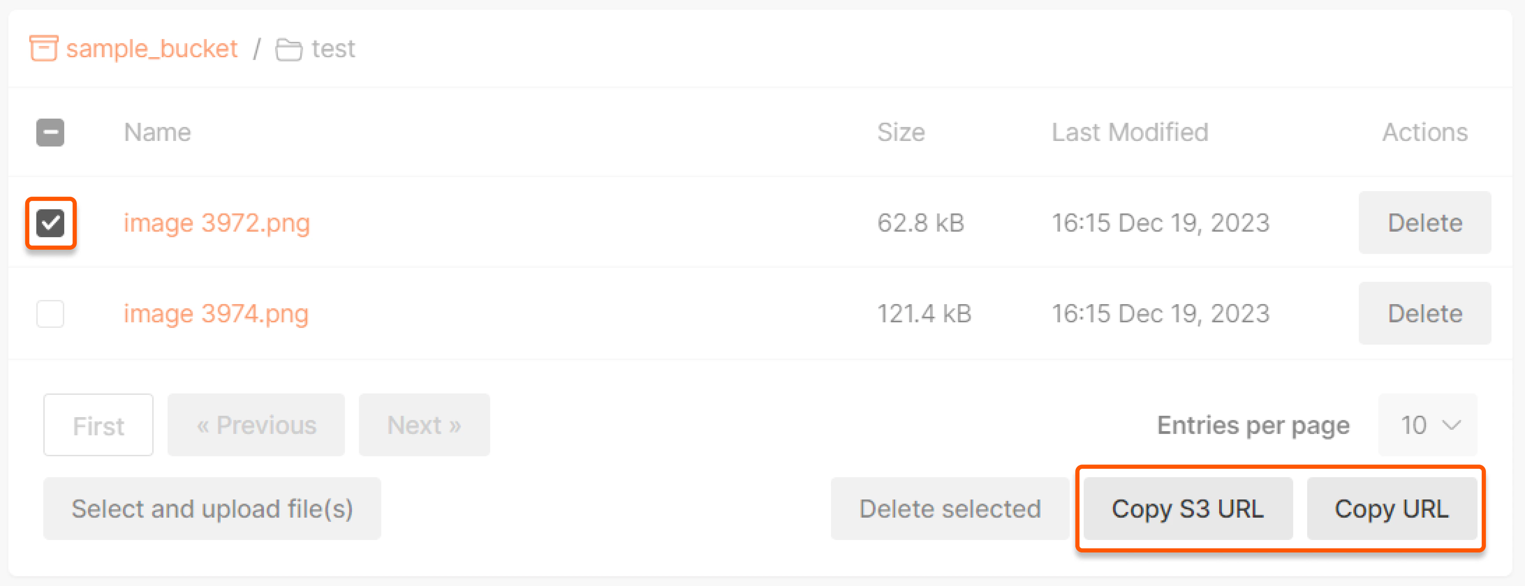Sort by the Name column header
The width and height of the screenshot is (1525, 586).
(x=157, y=132)
